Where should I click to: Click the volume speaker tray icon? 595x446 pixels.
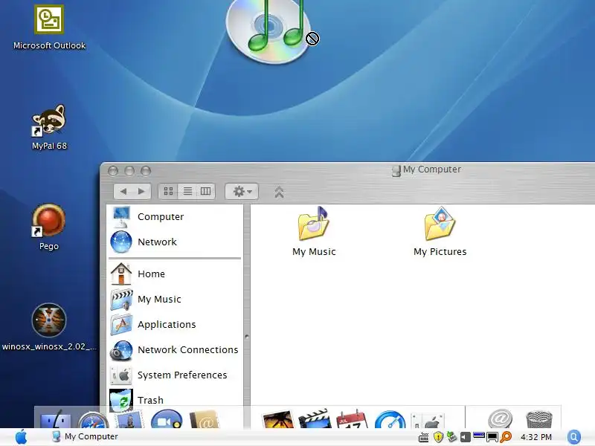click(x=466, y=437)
